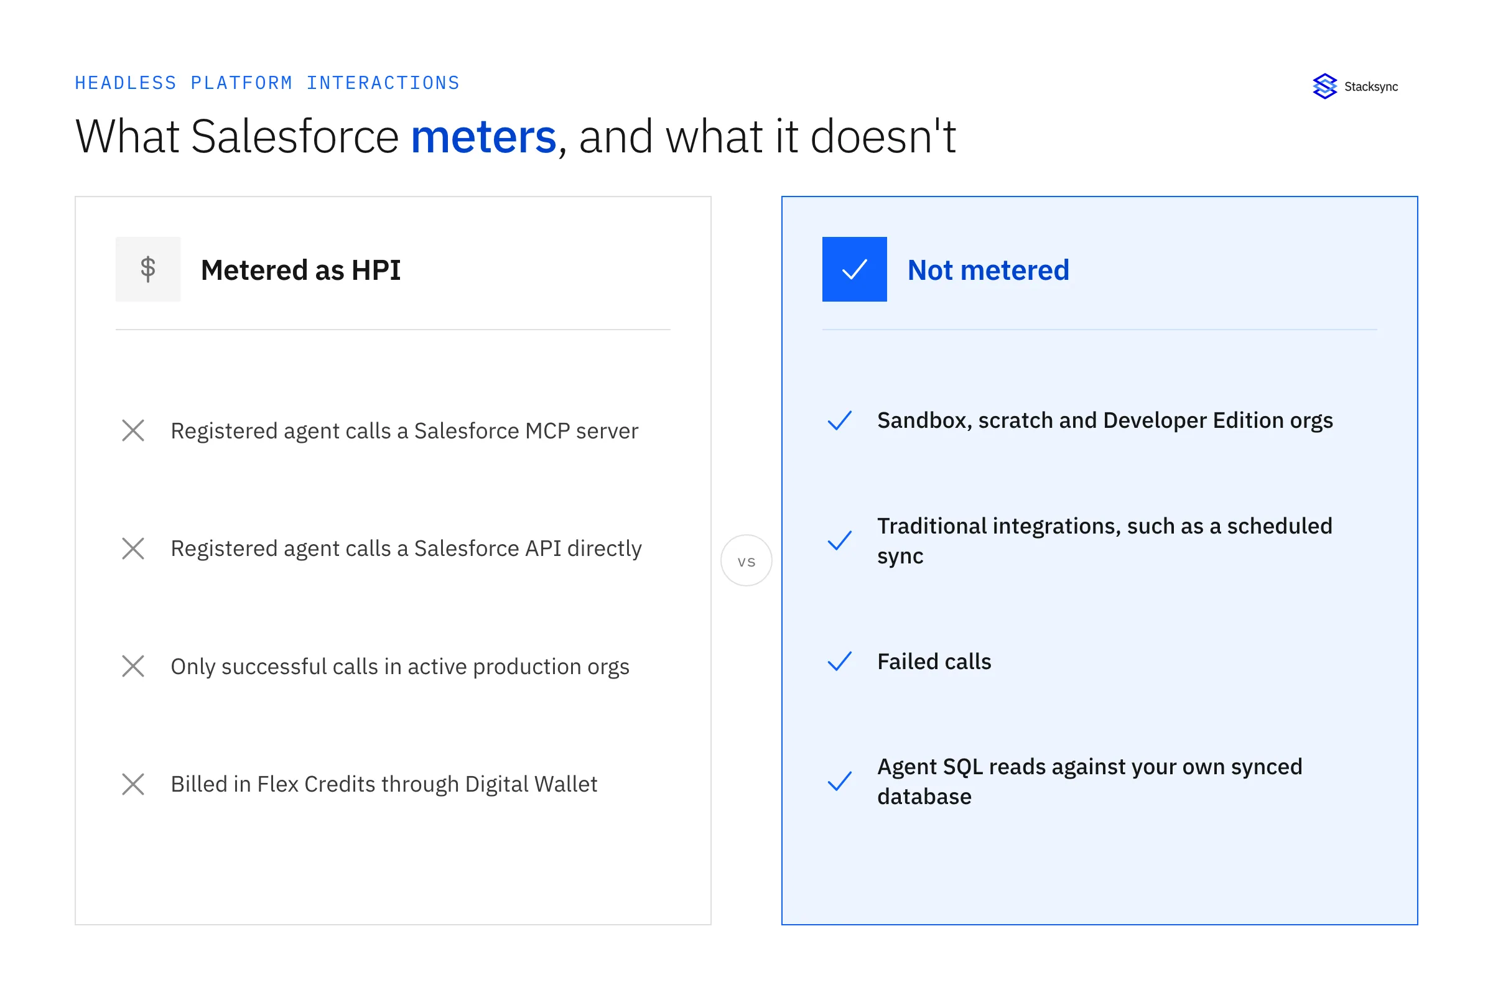
Task: Click 'Agent SQL reads against your own synced database'
Action: [1090, 781]
